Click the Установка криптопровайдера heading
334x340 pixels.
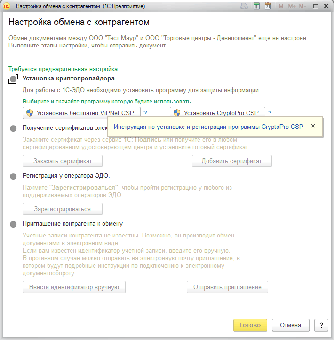tap(69, 78)
